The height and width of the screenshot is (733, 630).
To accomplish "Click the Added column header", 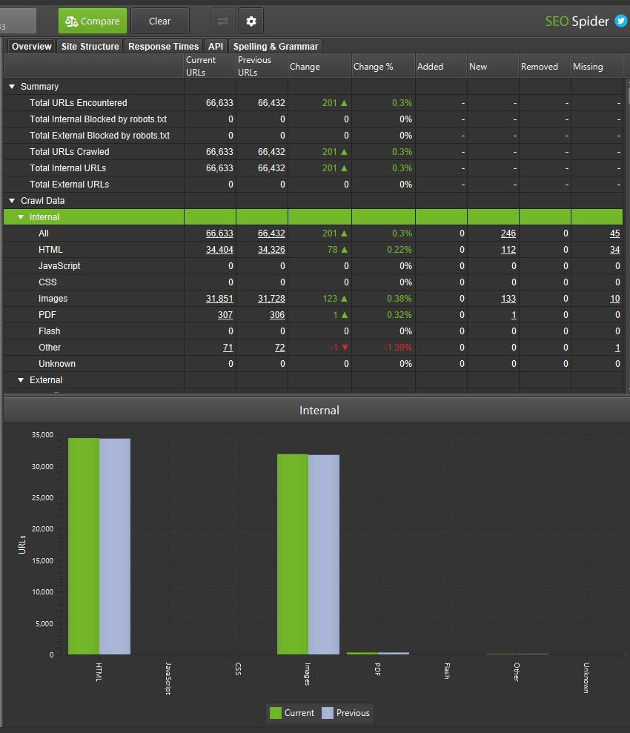I will pos(441,66).
